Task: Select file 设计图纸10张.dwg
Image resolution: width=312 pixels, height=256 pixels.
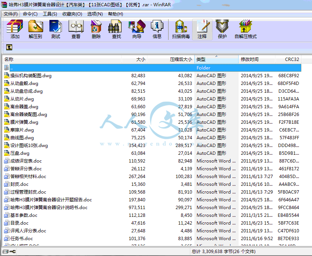Action: click(x=152, y=146)
